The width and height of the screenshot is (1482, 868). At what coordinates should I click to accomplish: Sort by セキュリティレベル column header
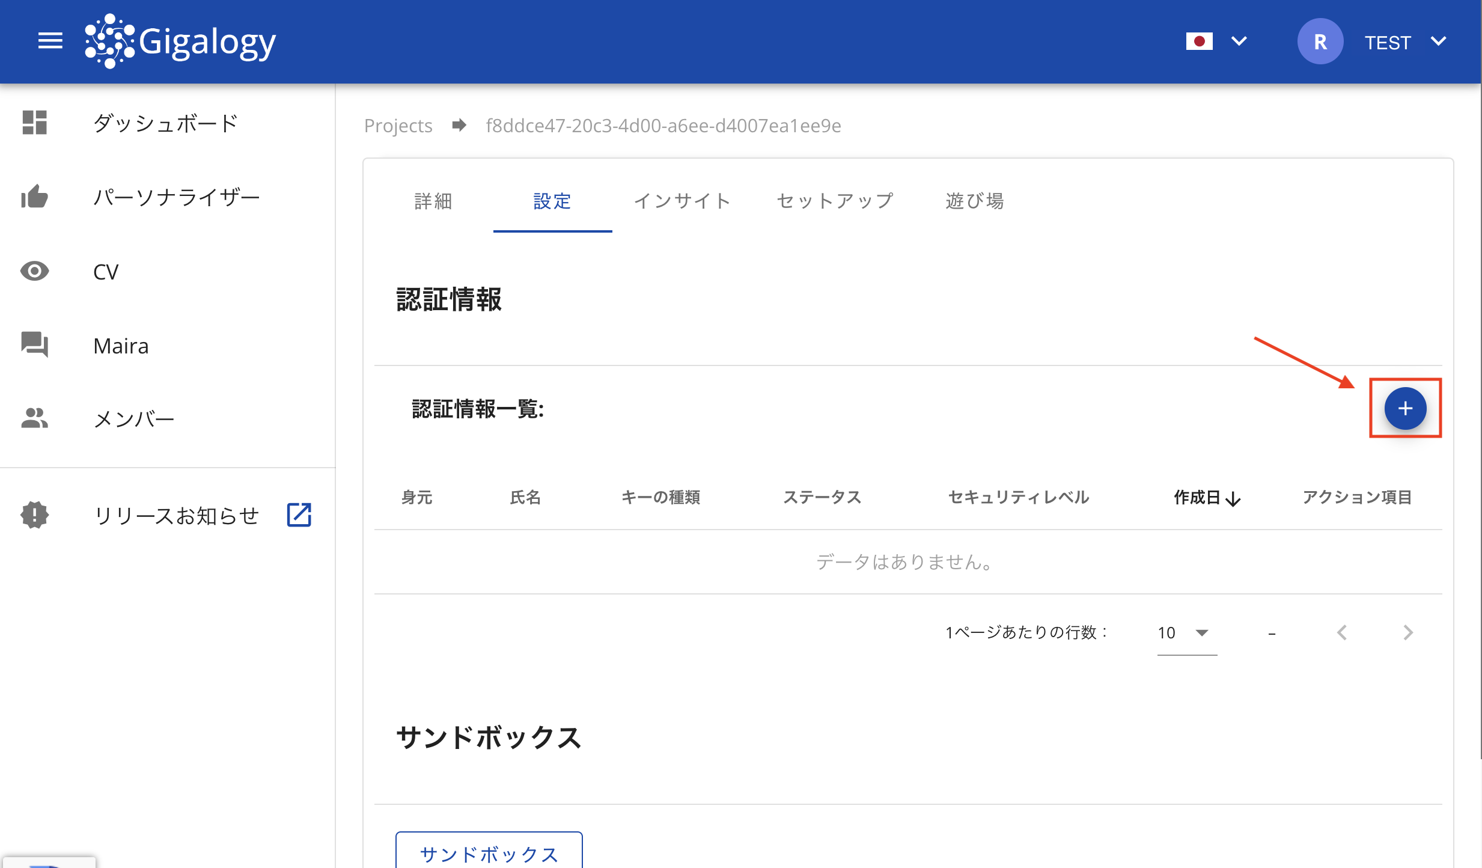(x=1018, y=497)
